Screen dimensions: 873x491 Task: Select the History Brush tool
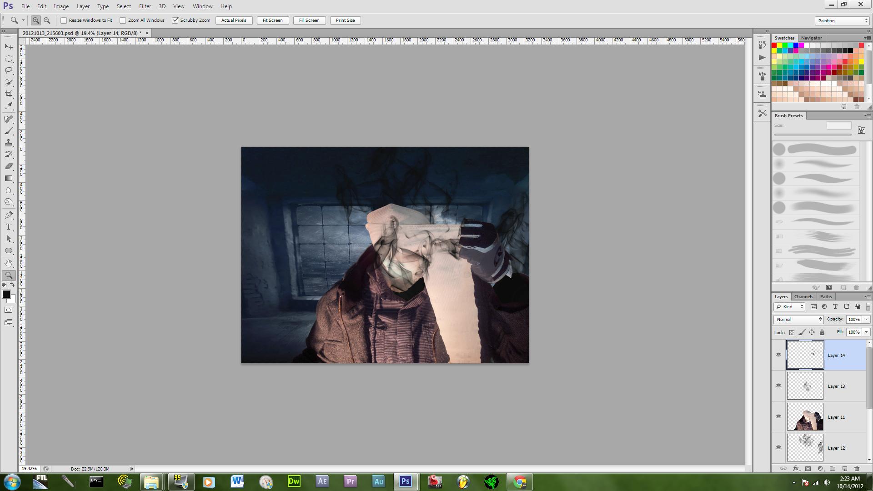coord(9,155)
